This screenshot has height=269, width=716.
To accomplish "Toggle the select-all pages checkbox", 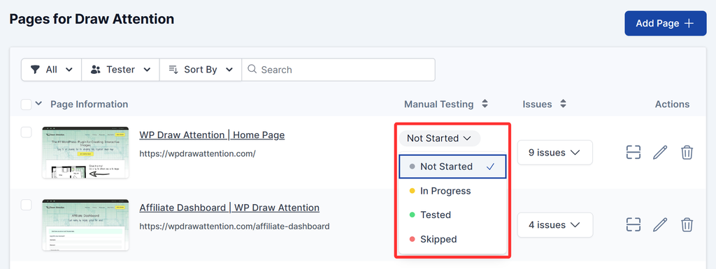I will pos(27,105).
